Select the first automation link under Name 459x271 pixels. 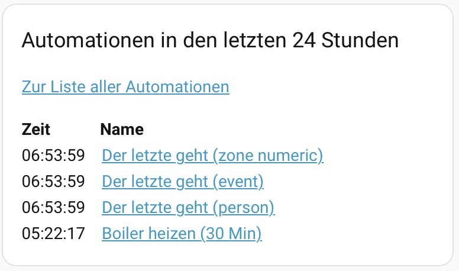tap(212, 156)
